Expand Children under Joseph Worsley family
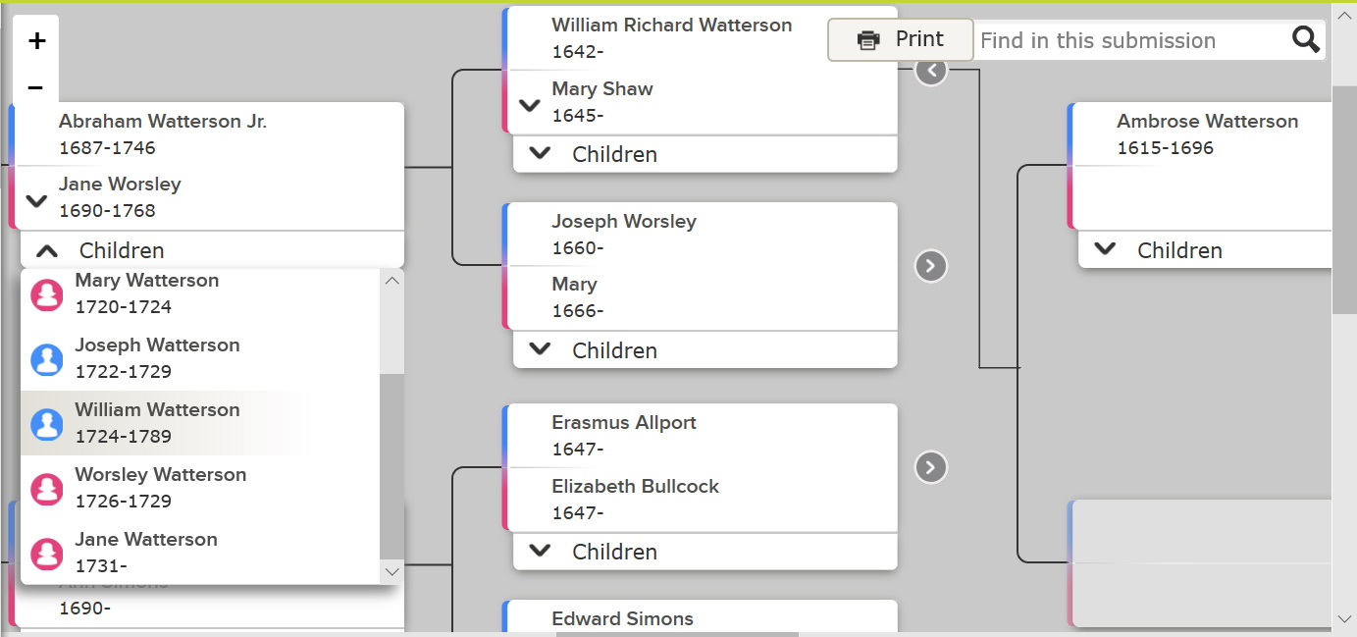 pyautogui.click(x=540, y=350)
